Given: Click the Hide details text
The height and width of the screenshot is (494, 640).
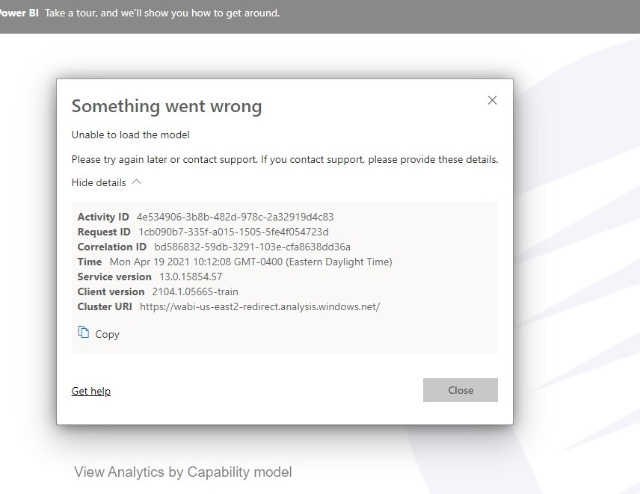Looking at the screenshot, I should [x=99, y=182].
